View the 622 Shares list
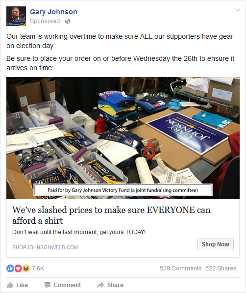The width and height of the screenshot is (246, 293). 221,268
